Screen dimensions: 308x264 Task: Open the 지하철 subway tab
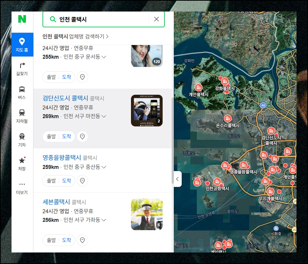pos(22,116)
